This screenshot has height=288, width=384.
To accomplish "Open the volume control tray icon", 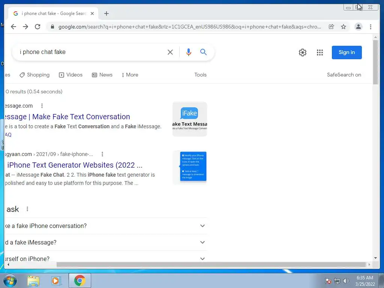I will tap(346, 281).
